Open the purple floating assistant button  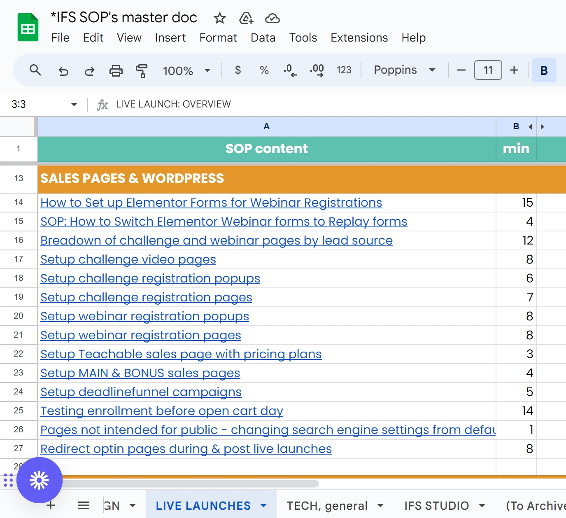[x=40, y=480]
